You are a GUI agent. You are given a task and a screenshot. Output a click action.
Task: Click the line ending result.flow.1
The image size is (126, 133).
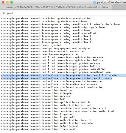[46, 36]
